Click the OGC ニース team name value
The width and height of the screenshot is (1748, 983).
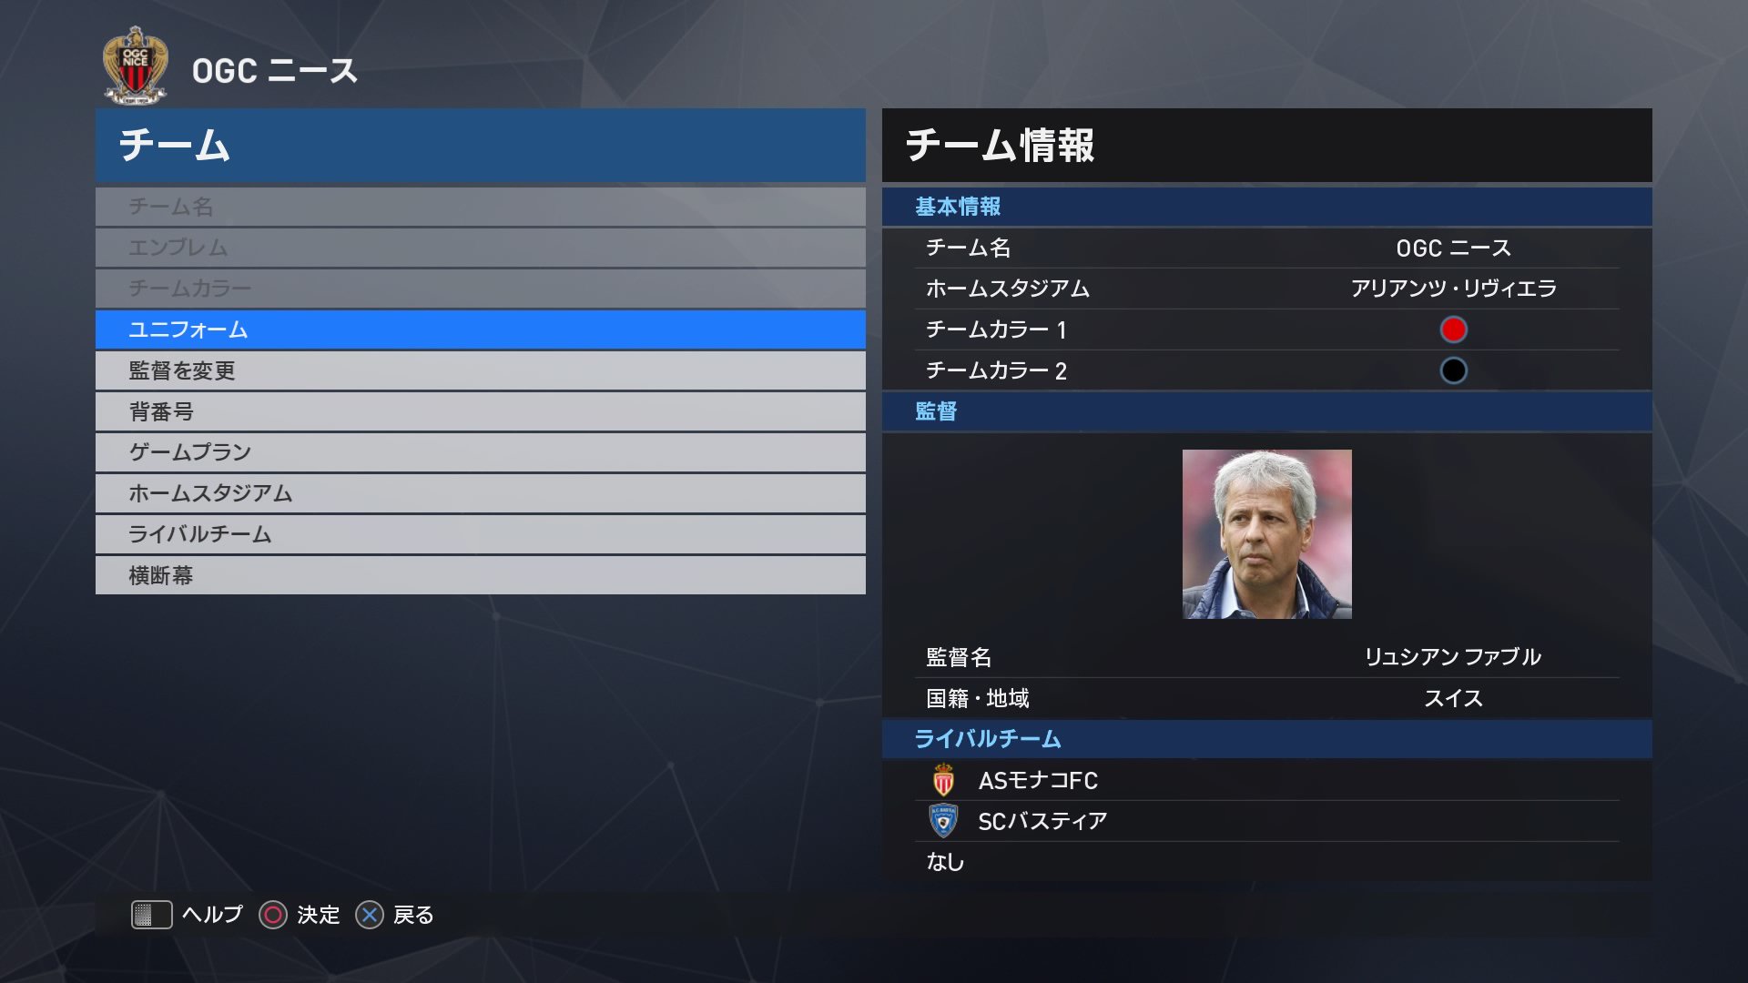(x=1454, y=248)
